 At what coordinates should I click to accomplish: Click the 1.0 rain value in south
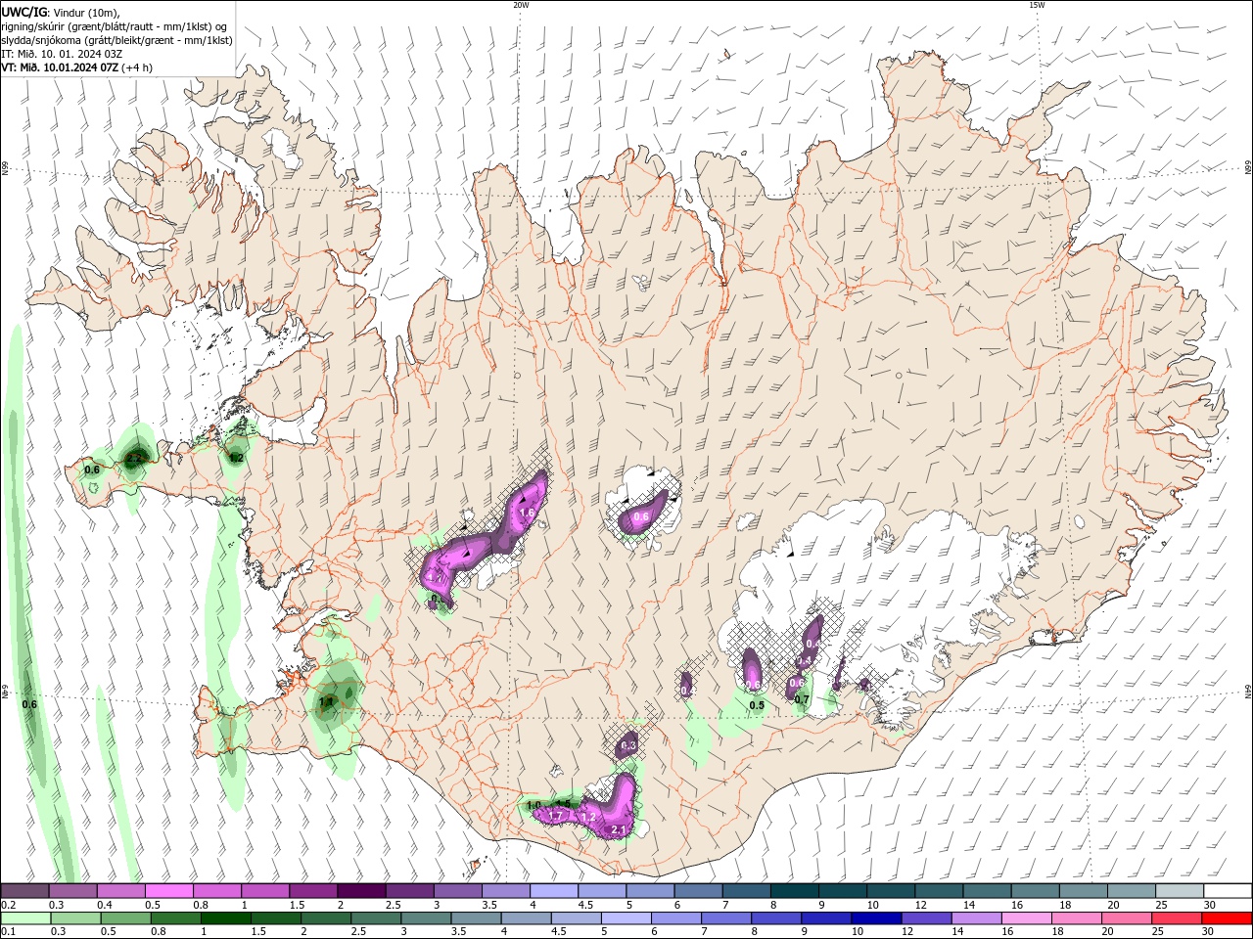pos(534,805)
